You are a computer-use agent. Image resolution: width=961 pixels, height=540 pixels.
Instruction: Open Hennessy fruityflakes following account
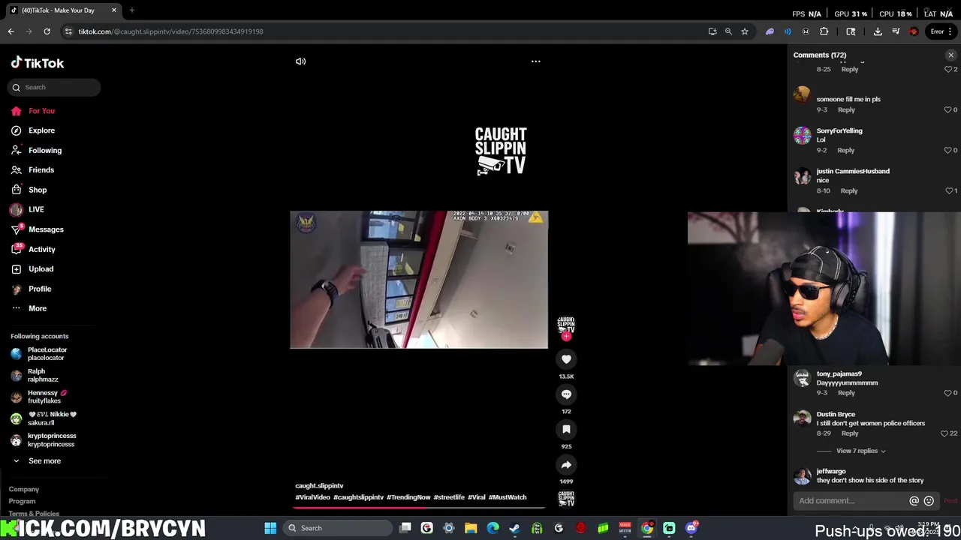(x=47, y=397)
